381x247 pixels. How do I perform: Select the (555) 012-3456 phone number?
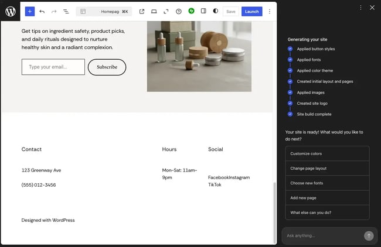[x=39, y=185]
